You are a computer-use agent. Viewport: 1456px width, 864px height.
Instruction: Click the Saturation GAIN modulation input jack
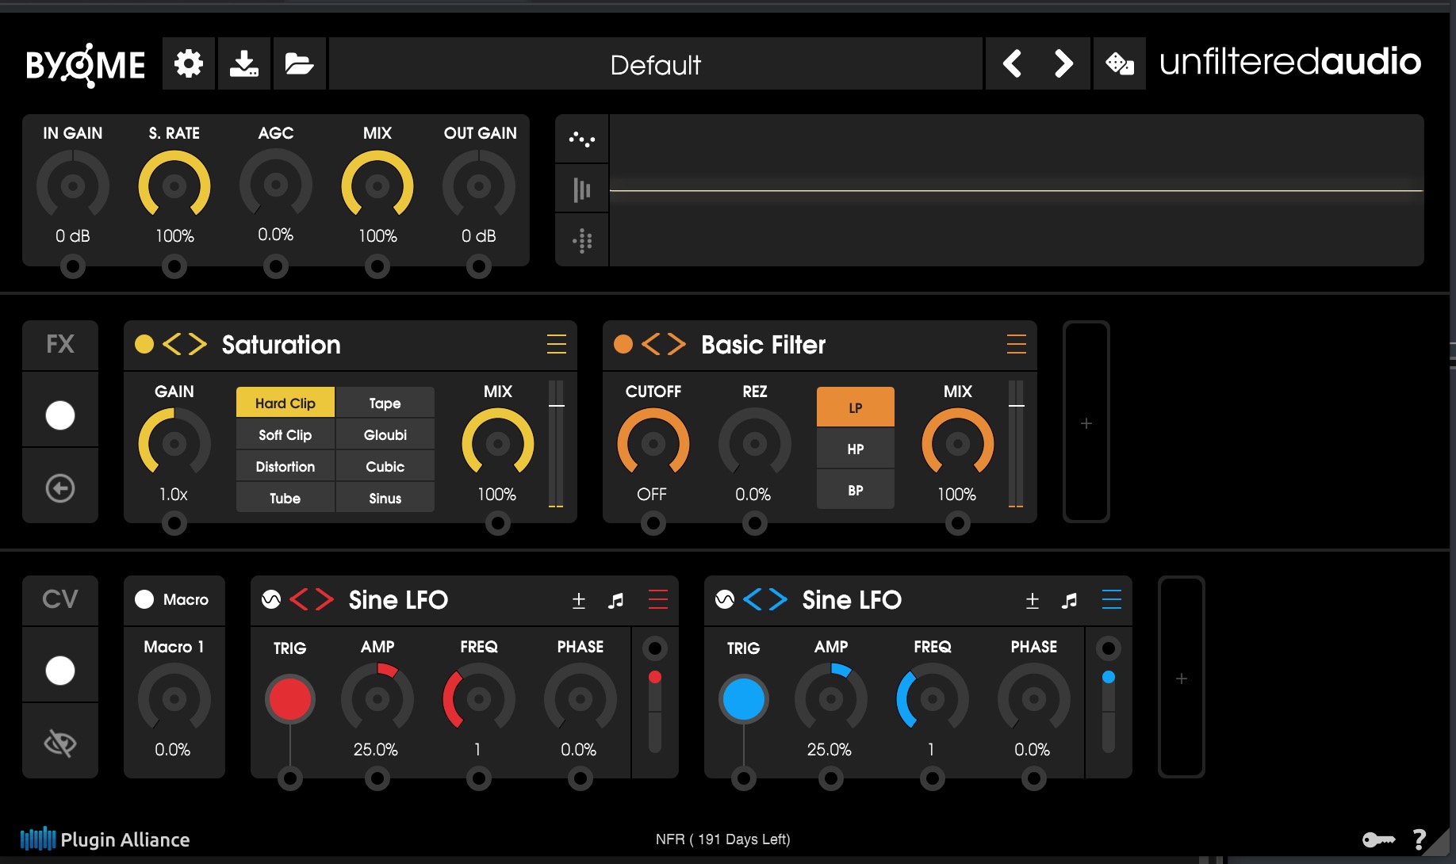click(174, 523)
